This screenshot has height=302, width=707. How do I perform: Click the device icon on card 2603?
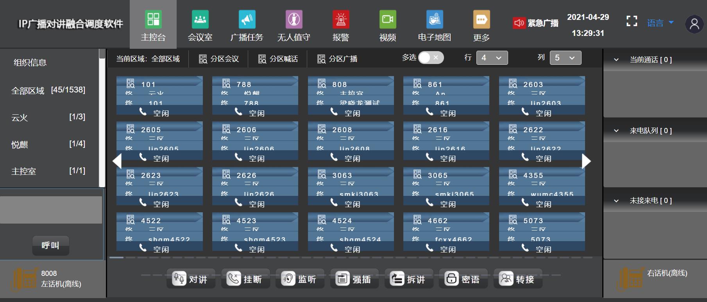coord(513,83)
